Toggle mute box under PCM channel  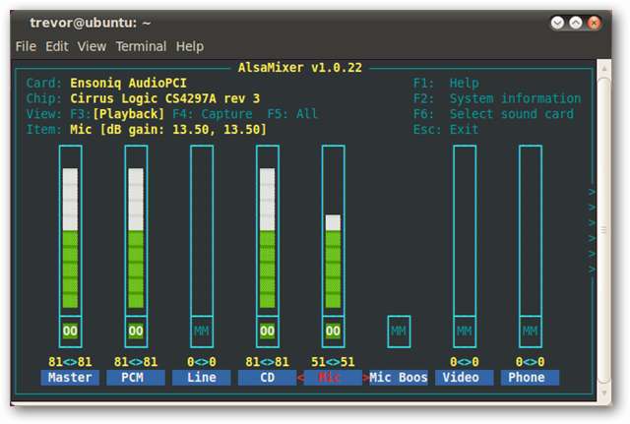tap(136, 332)
